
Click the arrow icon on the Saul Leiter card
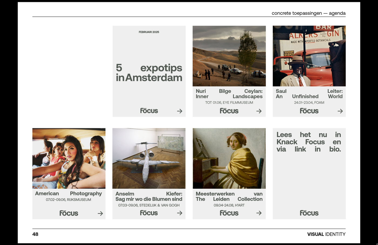tap(340, 111)
